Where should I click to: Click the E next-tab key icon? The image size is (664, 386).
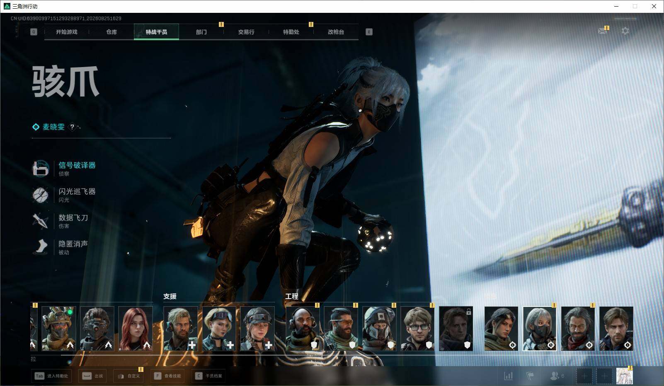(x=369, y=32)
